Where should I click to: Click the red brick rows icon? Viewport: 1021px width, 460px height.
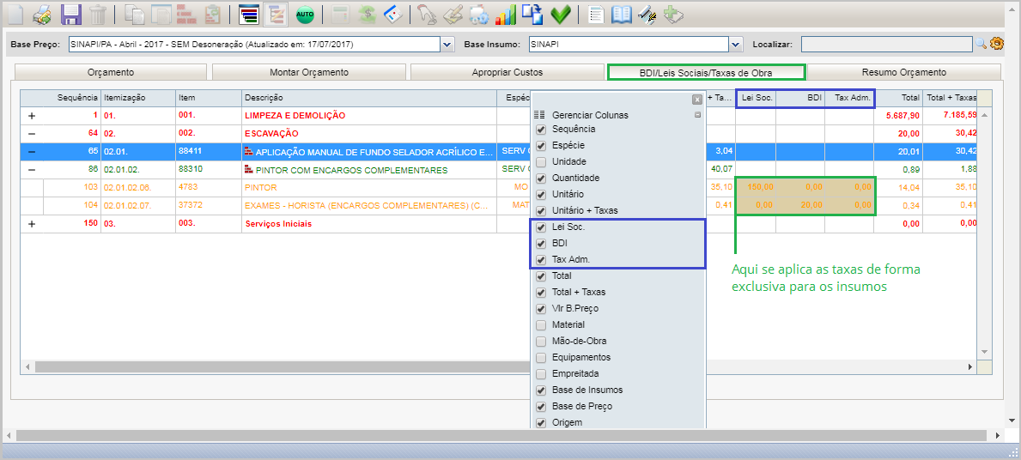click(187, 15)
